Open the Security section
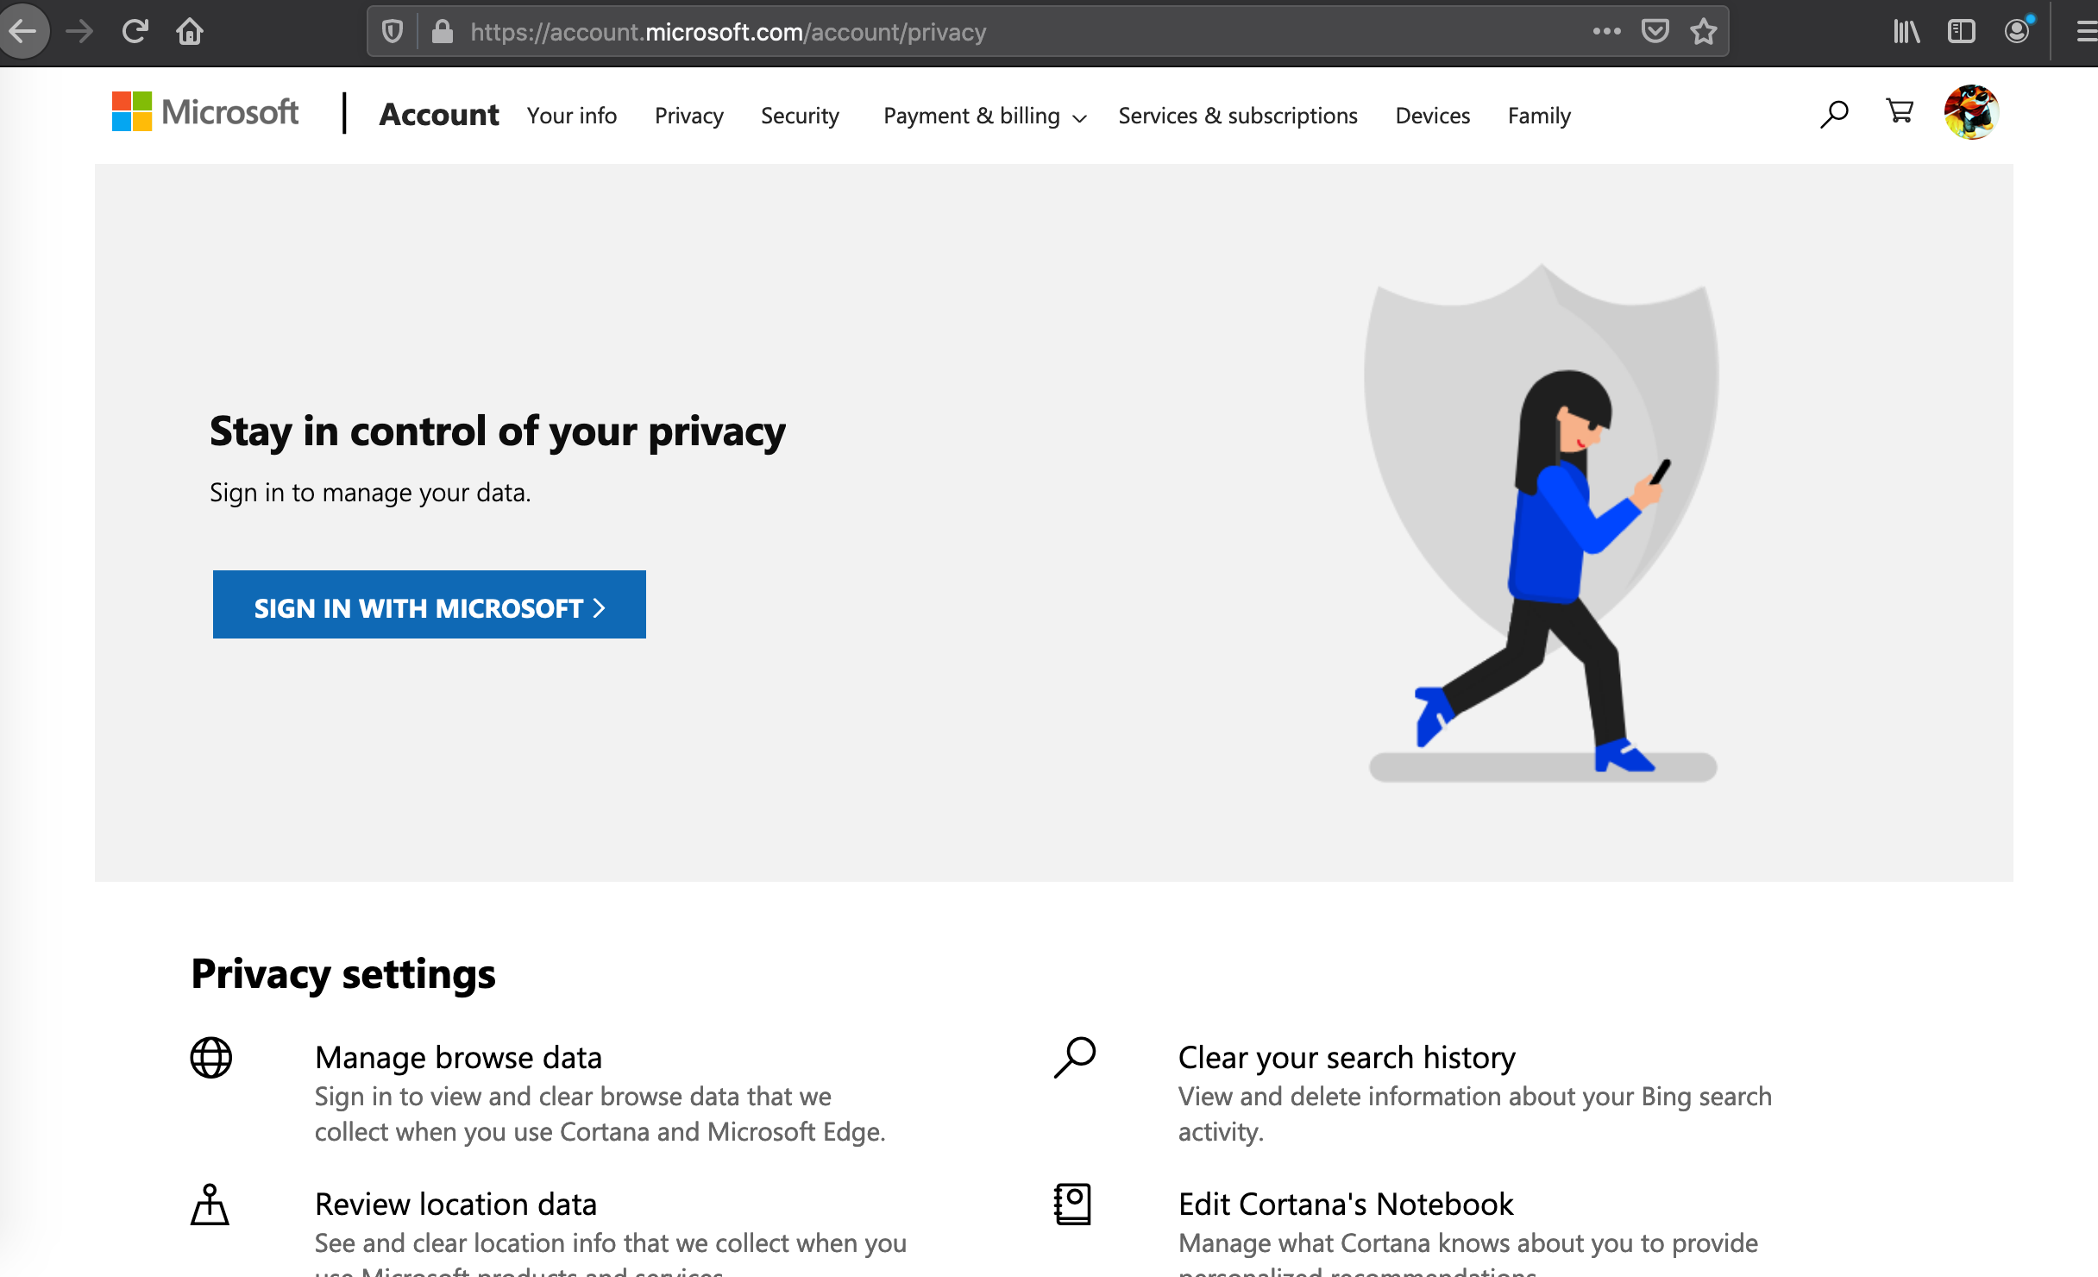The height and width of the screenshot is (1277, 2098). [x=800, y=116]
